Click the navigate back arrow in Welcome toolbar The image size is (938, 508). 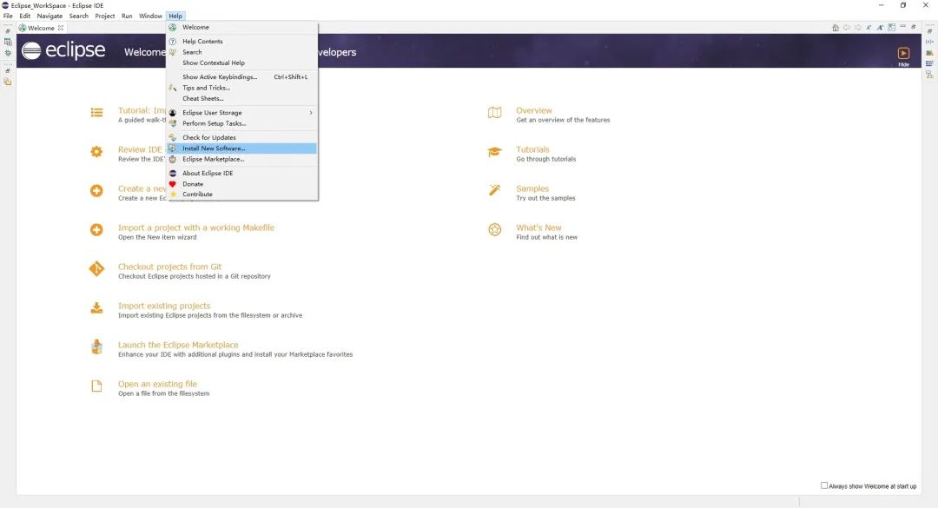tap(847, 28)
